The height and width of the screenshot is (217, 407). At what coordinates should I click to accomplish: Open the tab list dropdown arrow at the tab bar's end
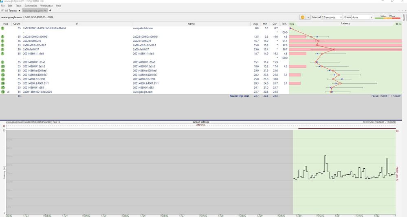point(406,11)
